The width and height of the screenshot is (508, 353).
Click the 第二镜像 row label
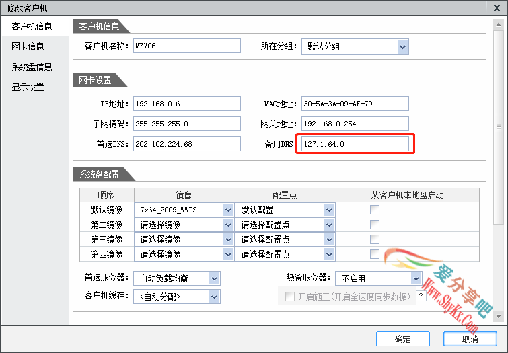tap(106, 225)
